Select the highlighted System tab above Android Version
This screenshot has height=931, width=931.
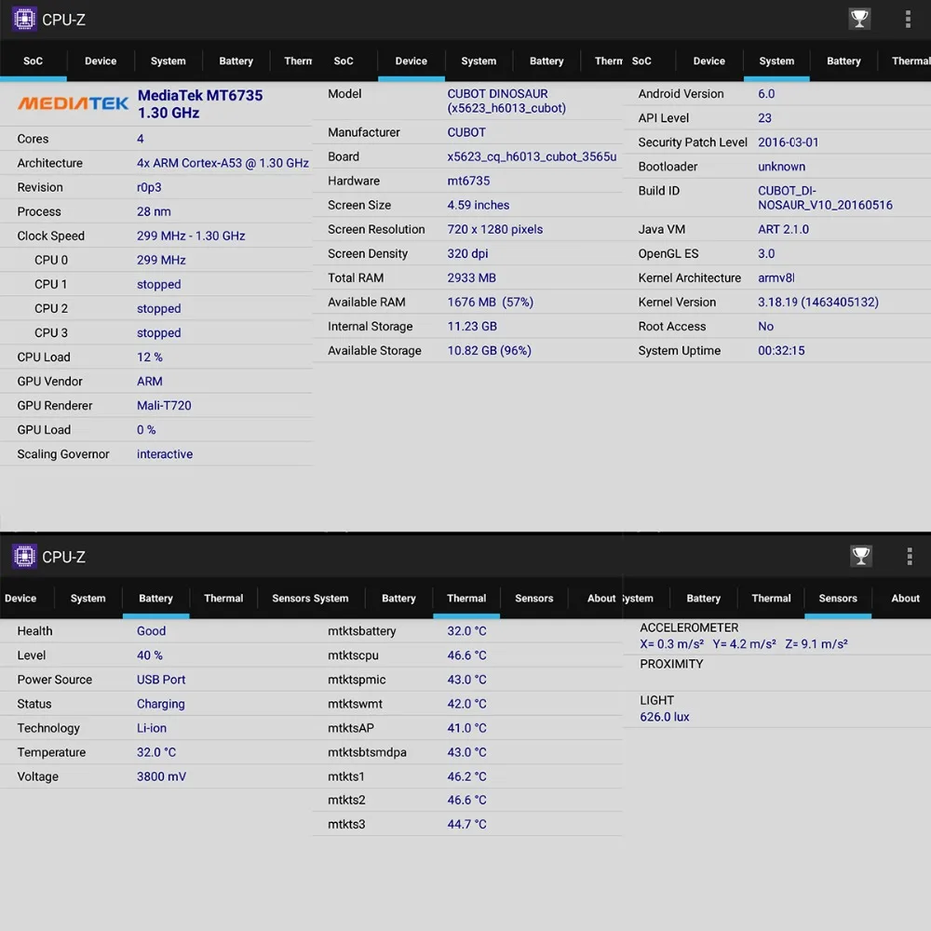776,61
